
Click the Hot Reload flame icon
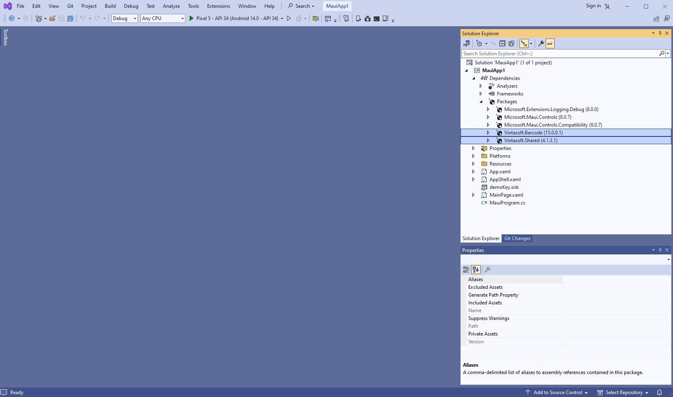point(299,18)
